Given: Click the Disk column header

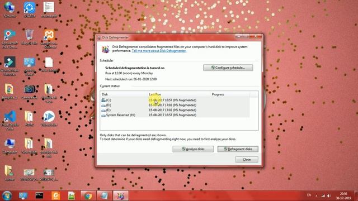Looking at the screenshot, I should click(x=124, y=94).
